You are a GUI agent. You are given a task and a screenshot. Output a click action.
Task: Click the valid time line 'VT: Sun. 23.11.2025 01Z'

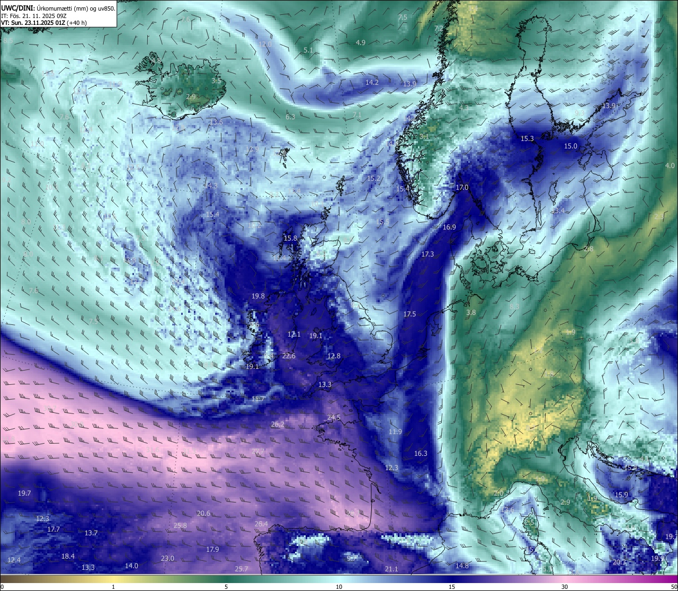point(33,23)
